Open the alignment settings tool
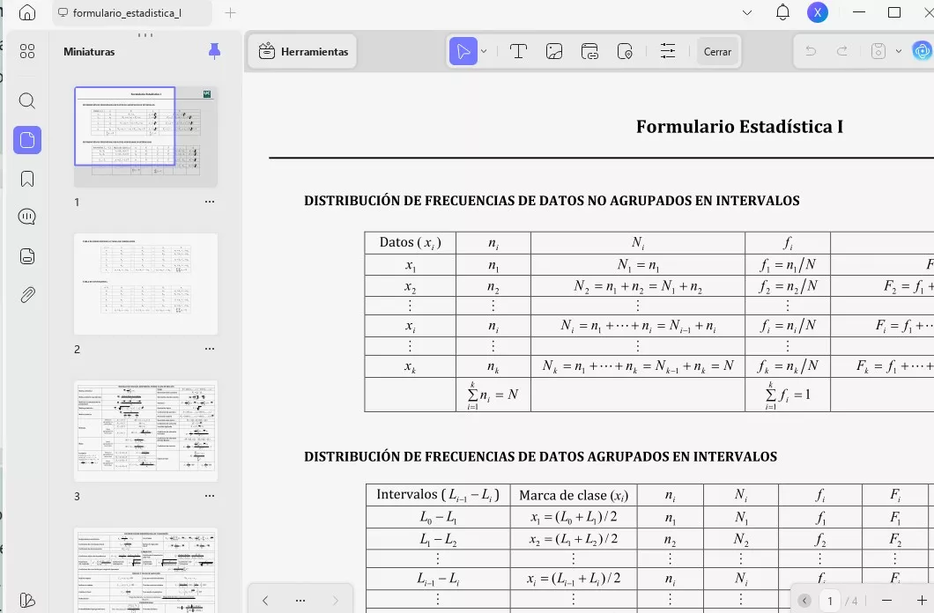The height and width of the screenshot is (613, 934). [x=668, y=51]
